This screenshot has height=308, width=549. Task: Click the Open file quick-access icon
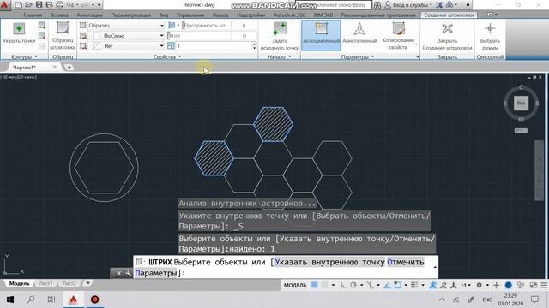click(28, 5)
